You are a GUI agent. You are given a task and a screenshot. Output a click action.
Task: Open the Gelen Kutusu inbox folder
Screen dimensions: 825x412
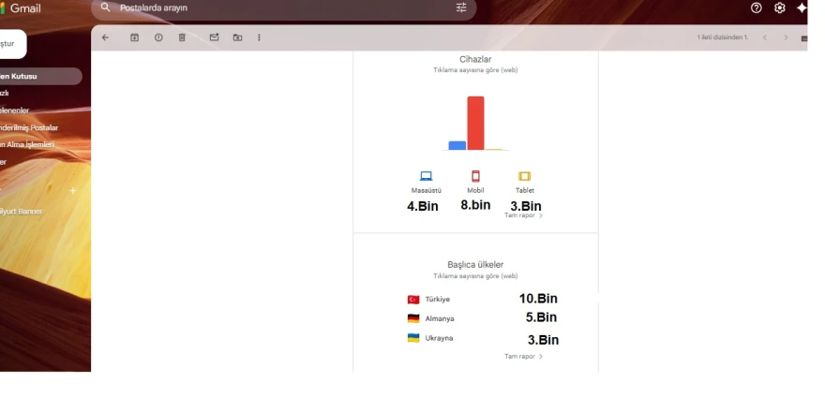(40, 76)
